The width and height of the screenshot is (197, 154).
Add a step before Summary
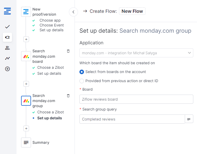pos(26,128)
